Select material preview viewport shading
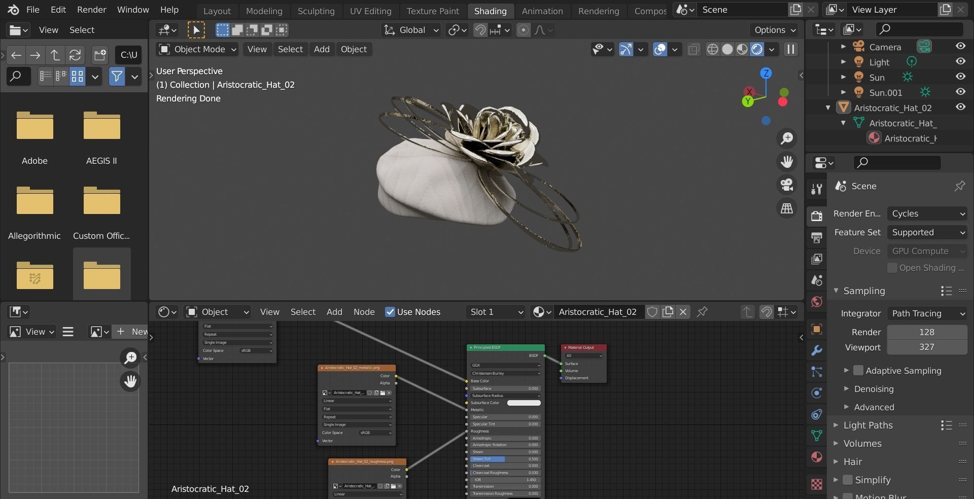This screenshot has width=974, height=499. pos(742,49)
